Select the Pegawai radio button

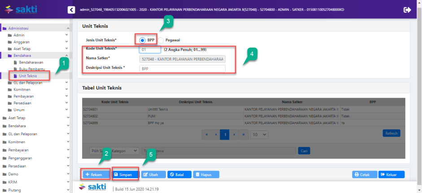(x=161, y=40)
